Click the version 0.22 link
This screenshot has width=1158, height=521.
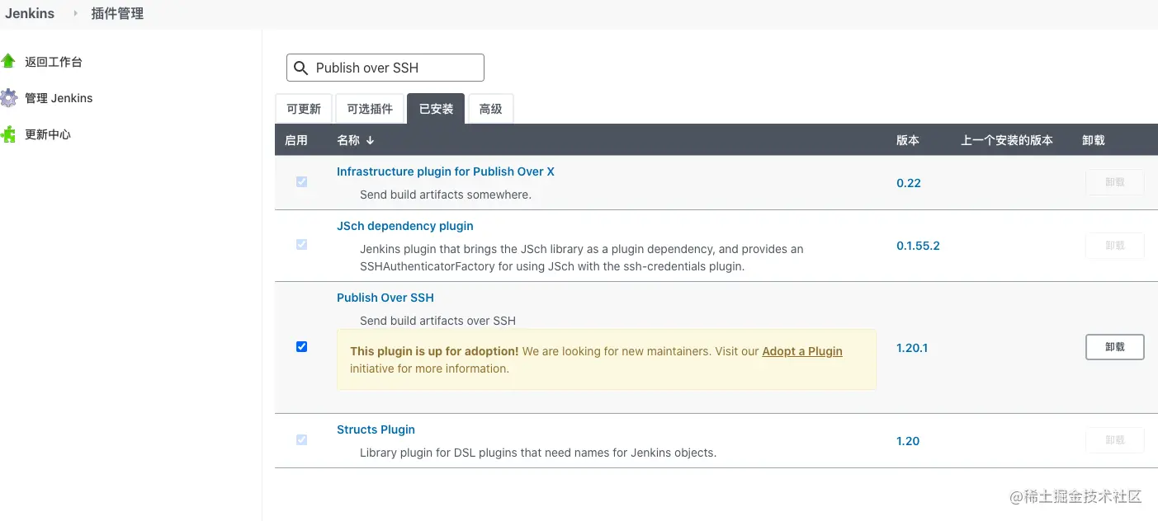pos(909,183)
